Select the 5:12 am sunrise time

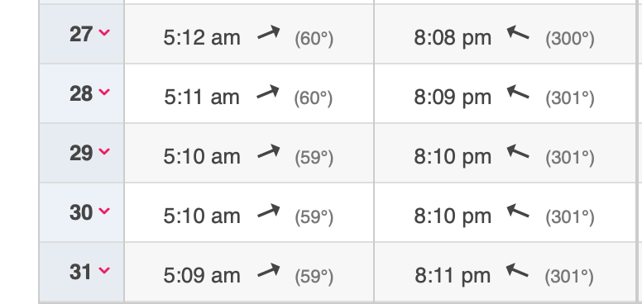click(201, 38)
